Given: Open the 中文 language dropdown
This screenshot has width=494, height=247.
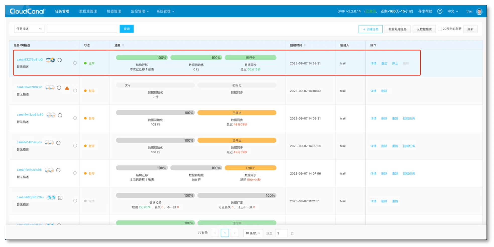Looking at the screenshot, I should [x=453, y=11].
